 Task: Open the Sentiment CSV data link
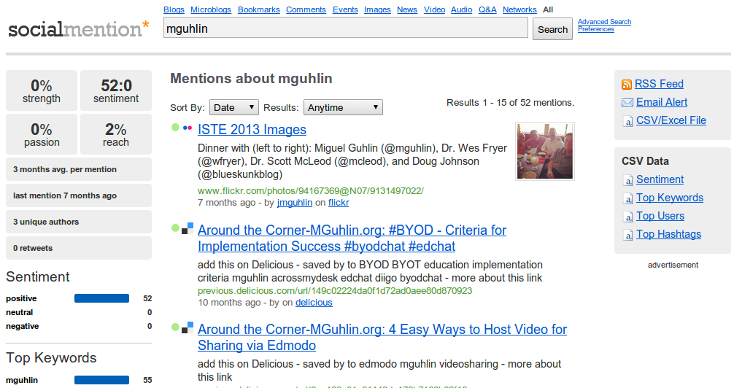660,179
